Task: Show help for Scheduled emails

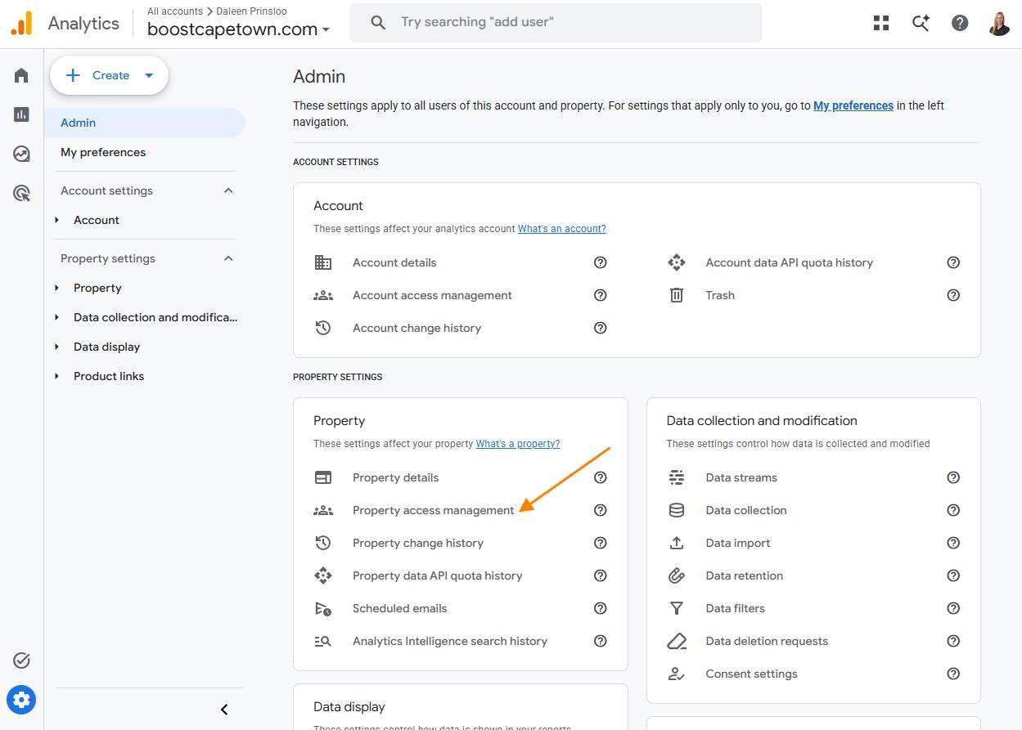Action: click(x=601, y=608)
